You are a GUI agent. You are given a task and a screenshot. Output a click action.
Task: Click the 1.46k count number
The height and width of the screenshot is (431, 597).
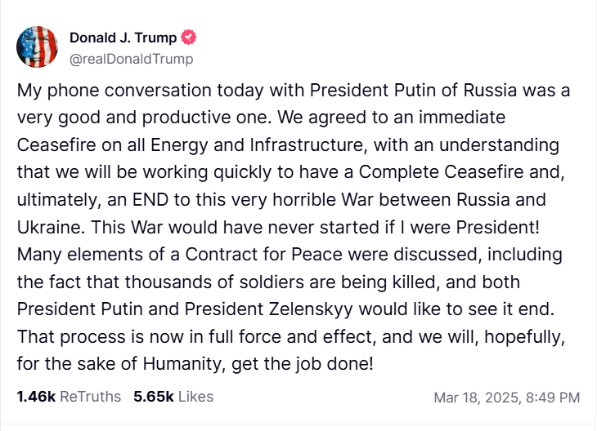tap(36, 397)
